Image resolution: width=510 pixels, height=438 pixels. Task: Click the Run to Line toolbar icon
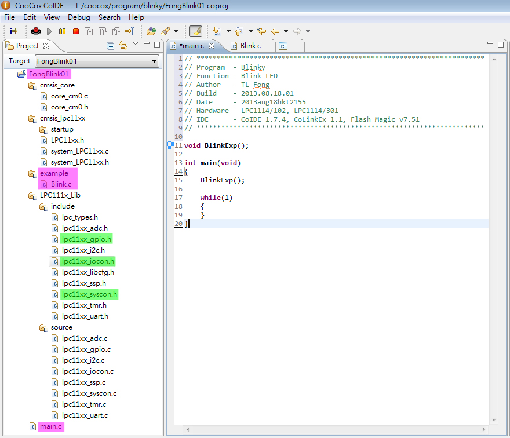[x=129, y=31]
